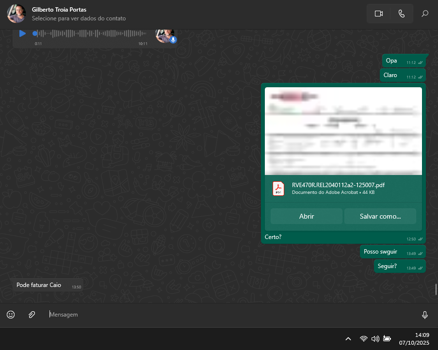
Task: Open the volume control in the taskbar
Action: [375, 339]
